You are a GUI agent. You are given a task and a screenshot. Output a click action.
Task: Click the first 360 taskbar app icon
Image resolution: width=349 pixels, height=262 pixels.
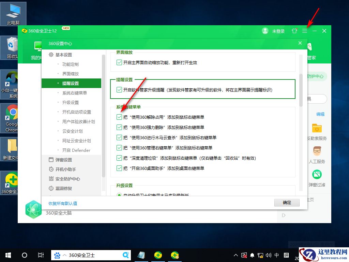pos(158,255)
